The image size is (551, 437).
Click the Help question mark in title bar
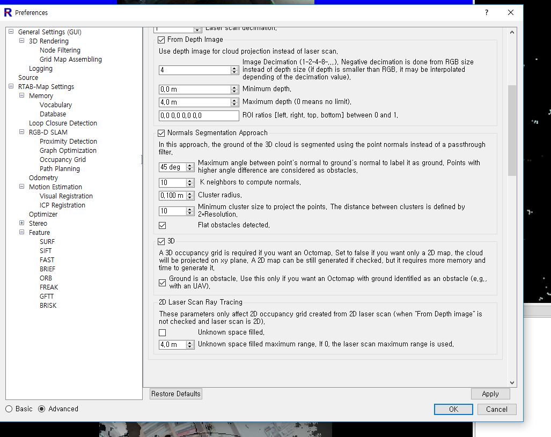coord(487,12)
